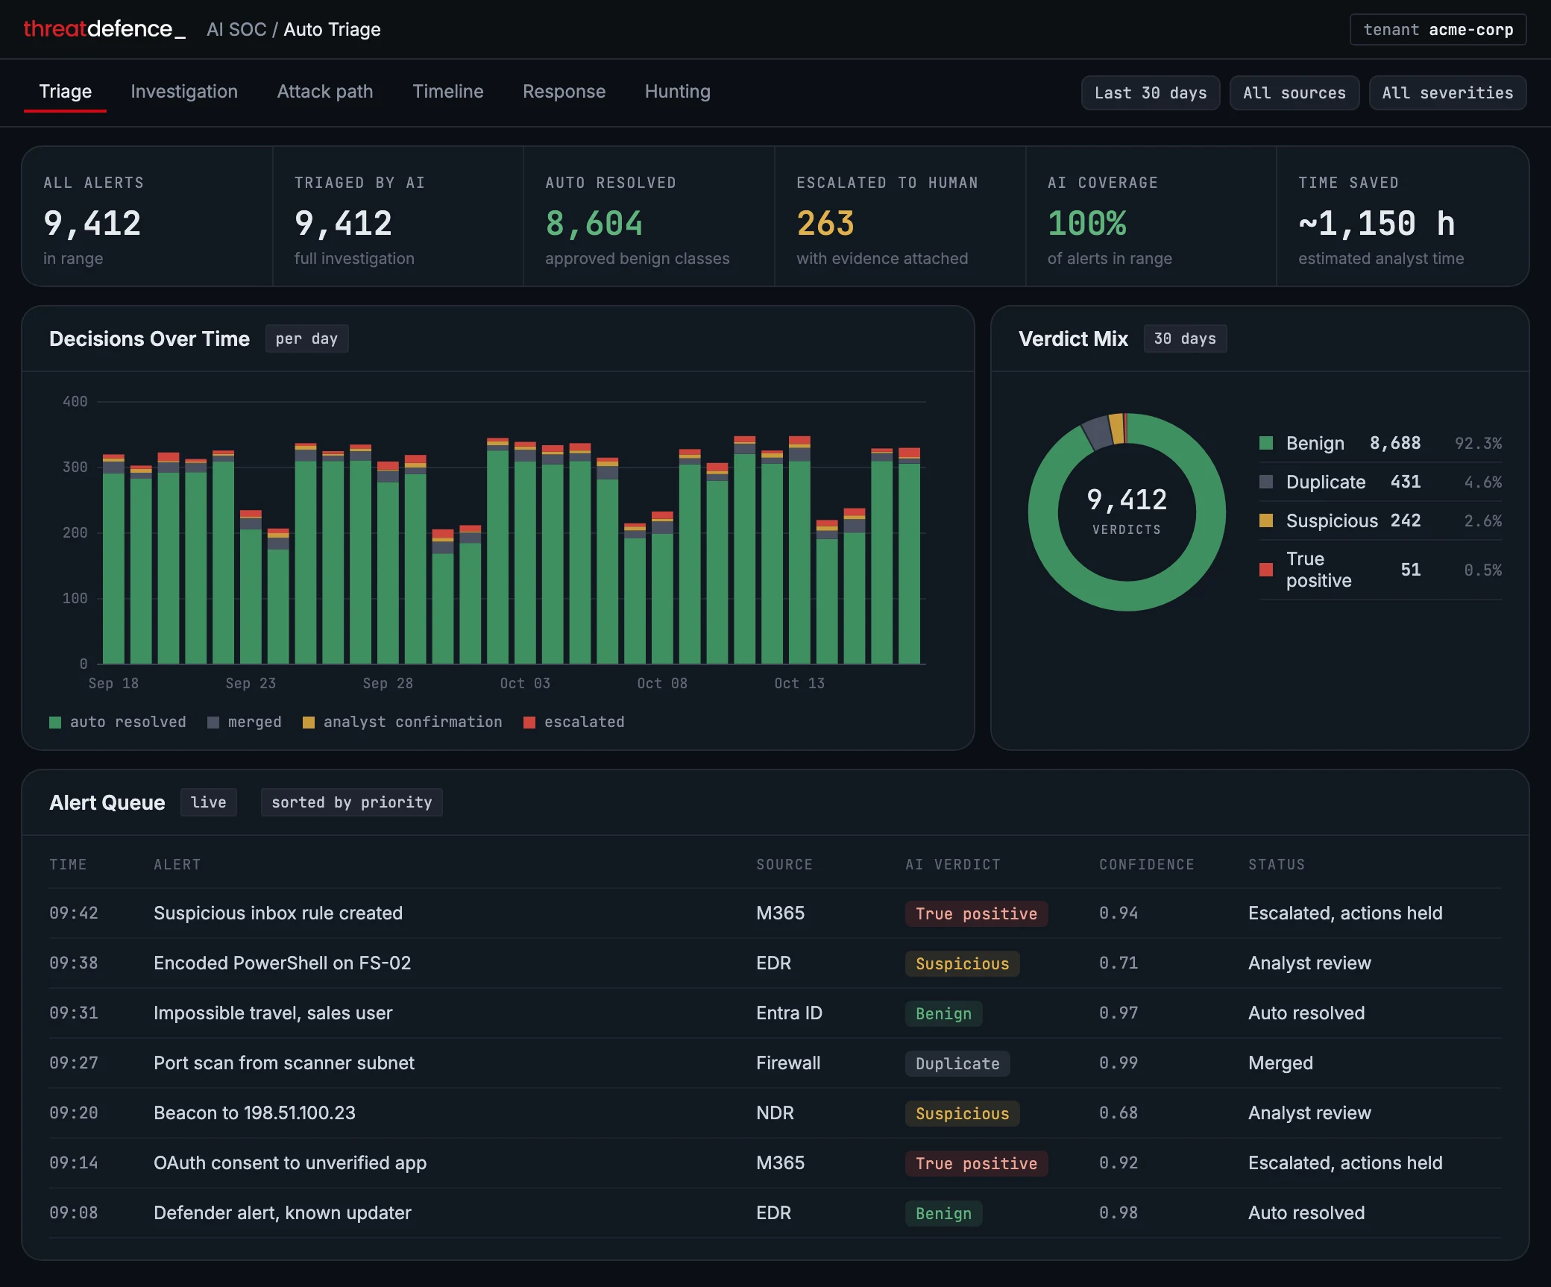This screenshot has height=1287, width=1551.
Task: Click sorted by priority badge
Action: [352, 802]
